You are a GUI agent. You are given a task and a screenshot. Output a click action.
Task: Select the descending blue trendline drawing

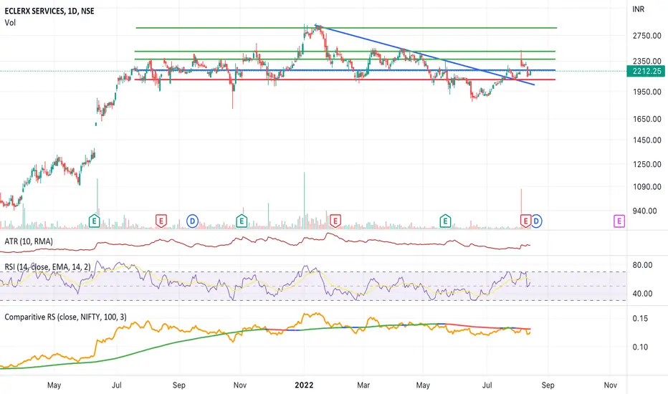(x=426, y=55)
